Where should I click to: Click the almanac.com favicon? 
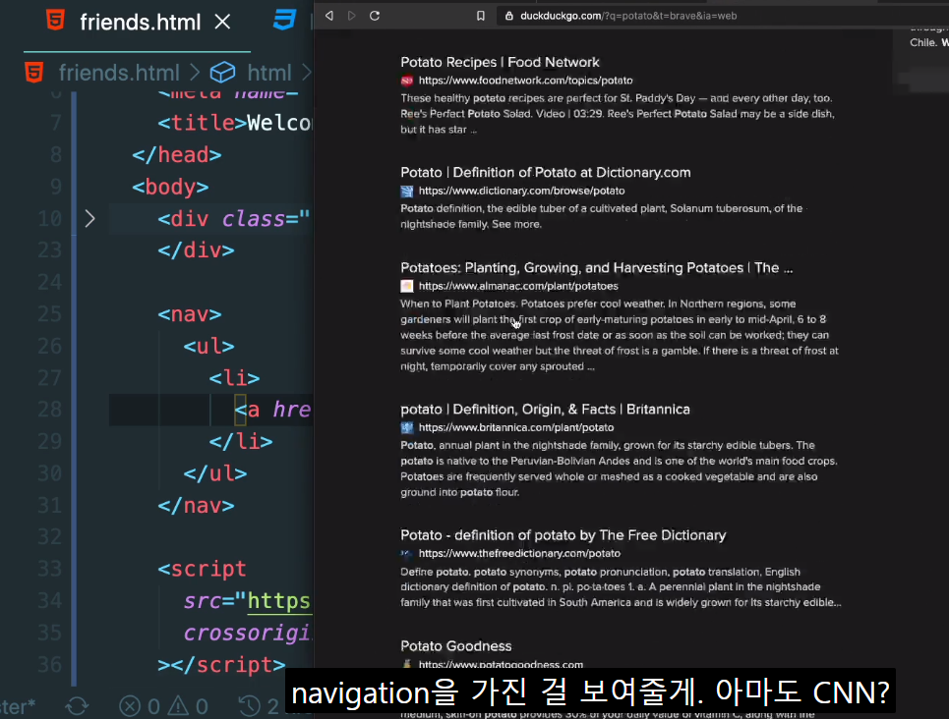tap(407, 286)
